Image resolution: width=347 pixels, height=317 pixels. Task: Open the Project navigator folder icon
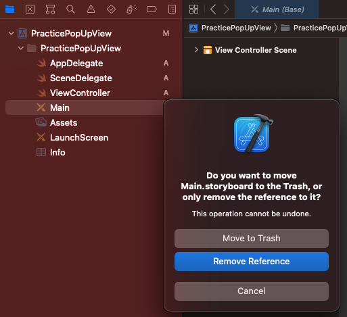pyautogui.click(x=9, y=9)
